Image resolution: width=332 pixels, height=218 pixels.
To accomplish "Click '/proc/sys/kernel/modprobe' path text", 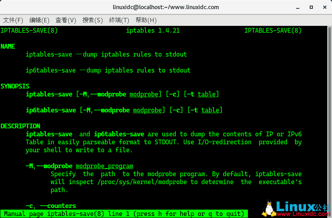I will tap(142, 182).
